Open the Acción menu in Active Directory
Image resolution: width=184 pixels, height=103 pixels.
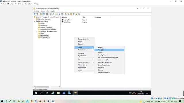click(x=43, y=11)
